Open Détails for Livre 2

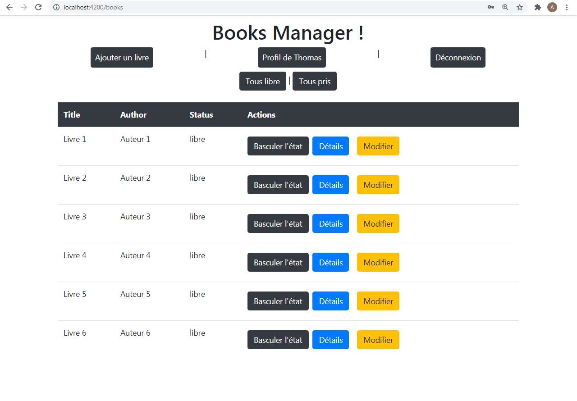tap(330, 185)
